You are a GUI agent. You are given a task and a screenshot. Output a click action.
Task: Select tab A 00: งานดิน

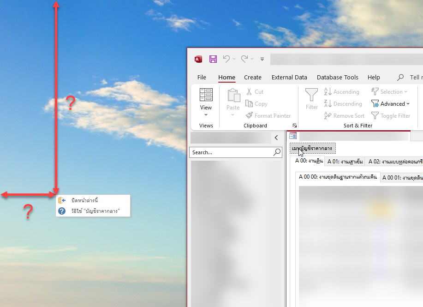pyautogui.click(x=309, y=161)
